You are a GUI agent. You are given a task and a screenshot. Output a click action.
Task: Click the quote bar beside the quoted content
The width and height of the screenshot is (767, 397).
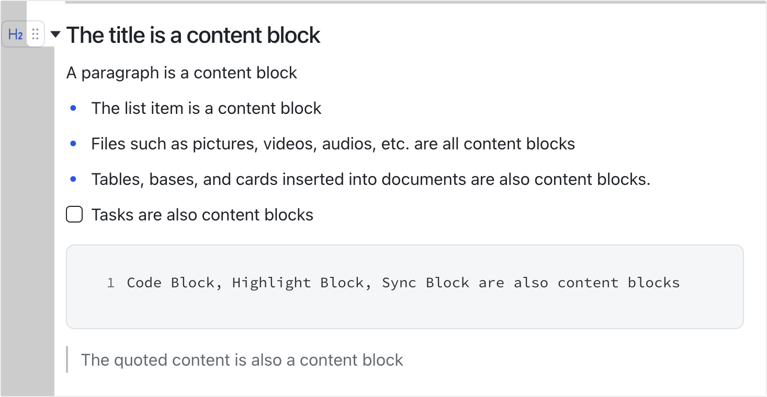pyautogui.click(x=67, y=359)
